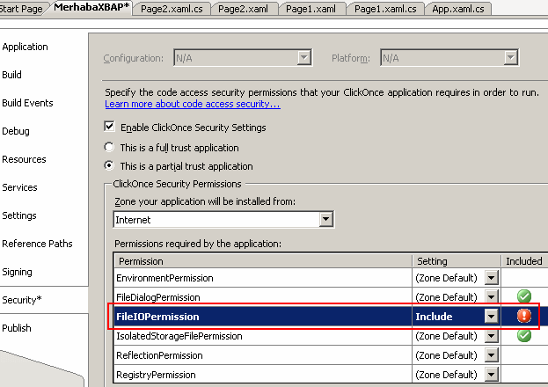
Task: Open the Publish settings page
Action: (17, 328)
